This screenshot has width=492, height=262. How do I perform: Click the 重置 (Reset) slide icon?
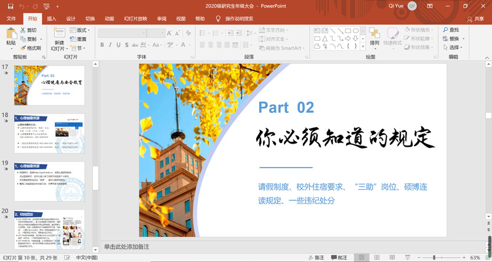point(78,39)
